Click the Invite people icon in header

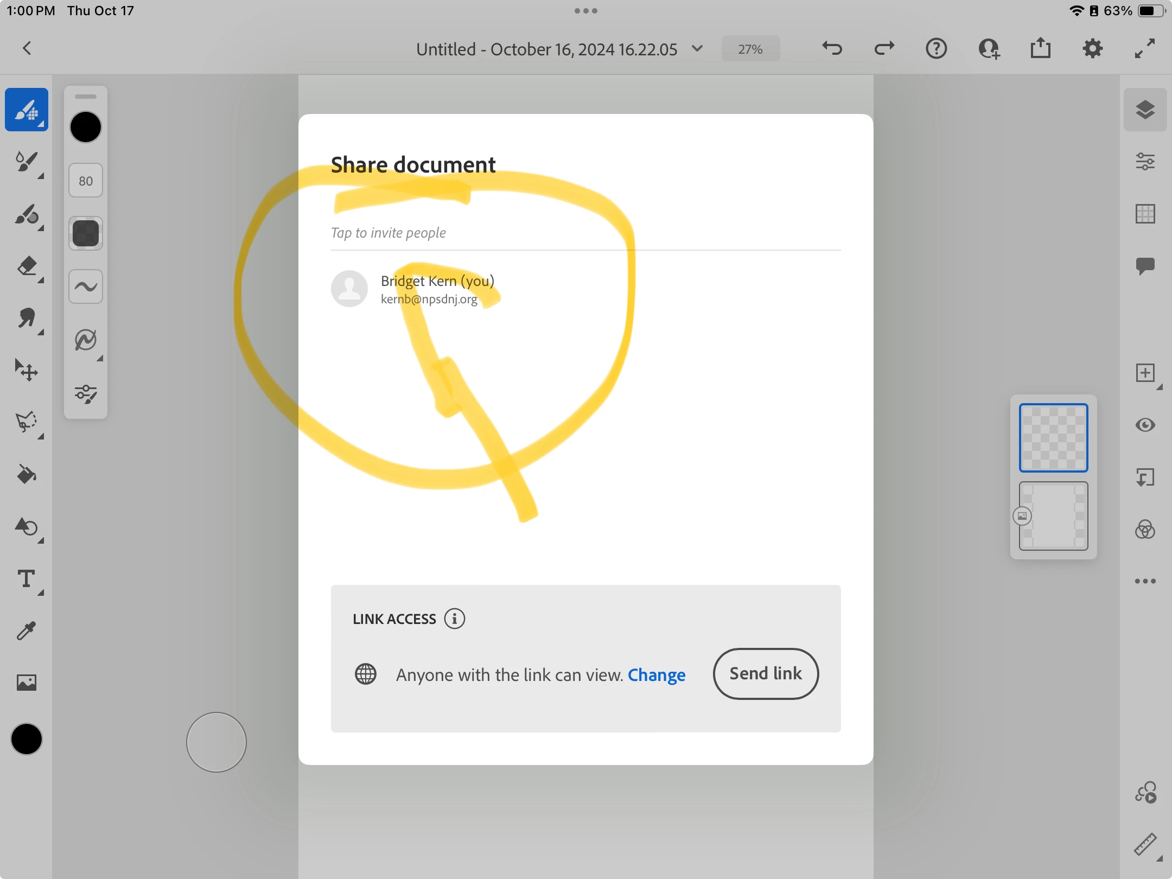pyautogui.click(x=989, y=49)
